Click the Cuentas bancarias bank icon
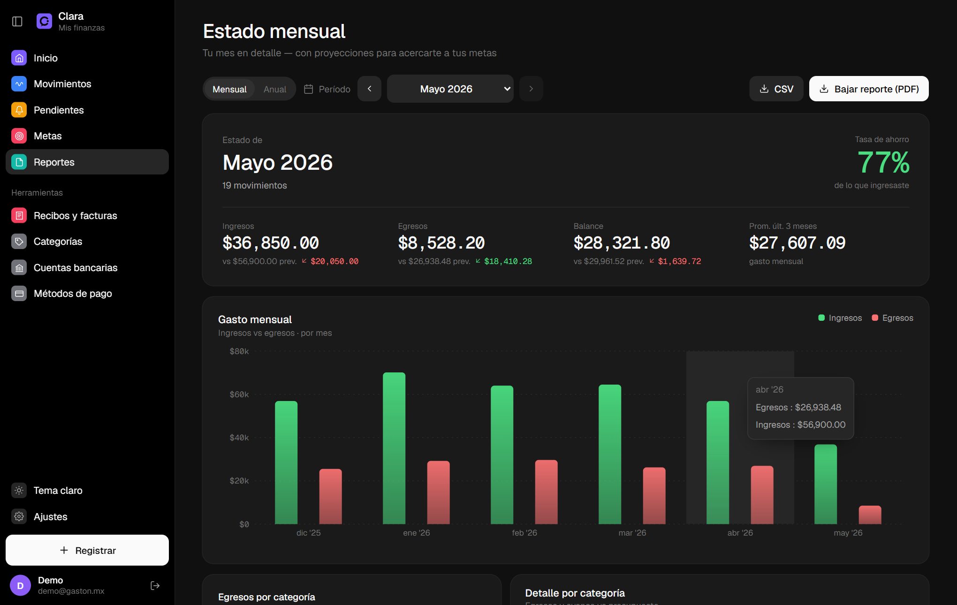The height and width of the screenshot is (605, 957). [19, 268]
